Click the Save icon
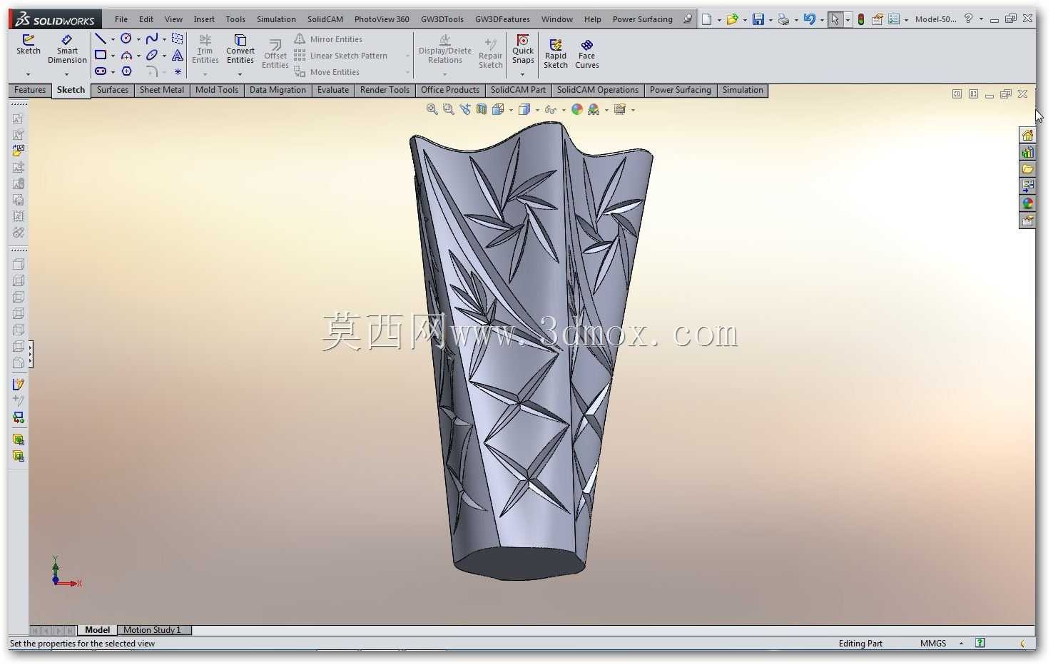Screen dimensions: 1058x665 click(x=758, y=19)
